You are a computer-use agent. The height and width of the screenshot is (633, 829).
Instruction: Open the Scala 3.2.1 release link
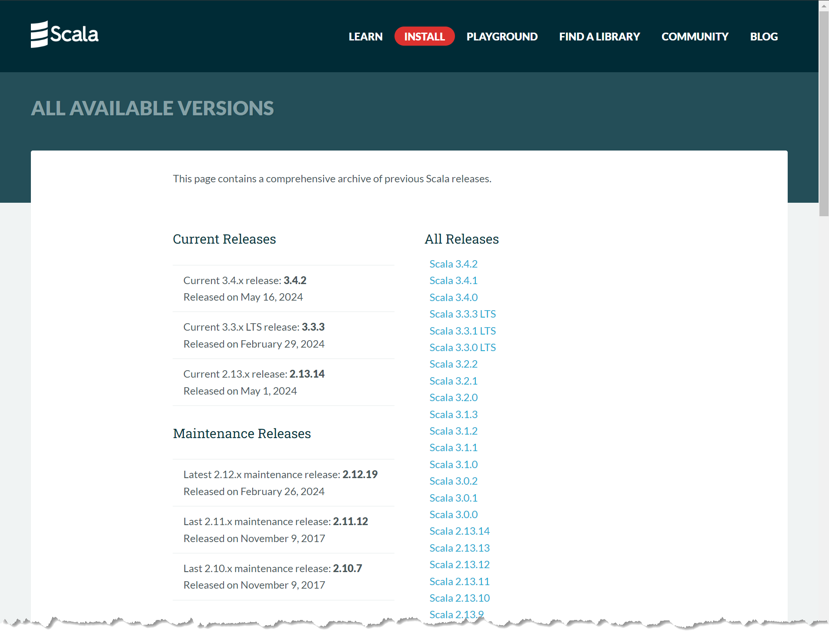[x=453, y=381]
